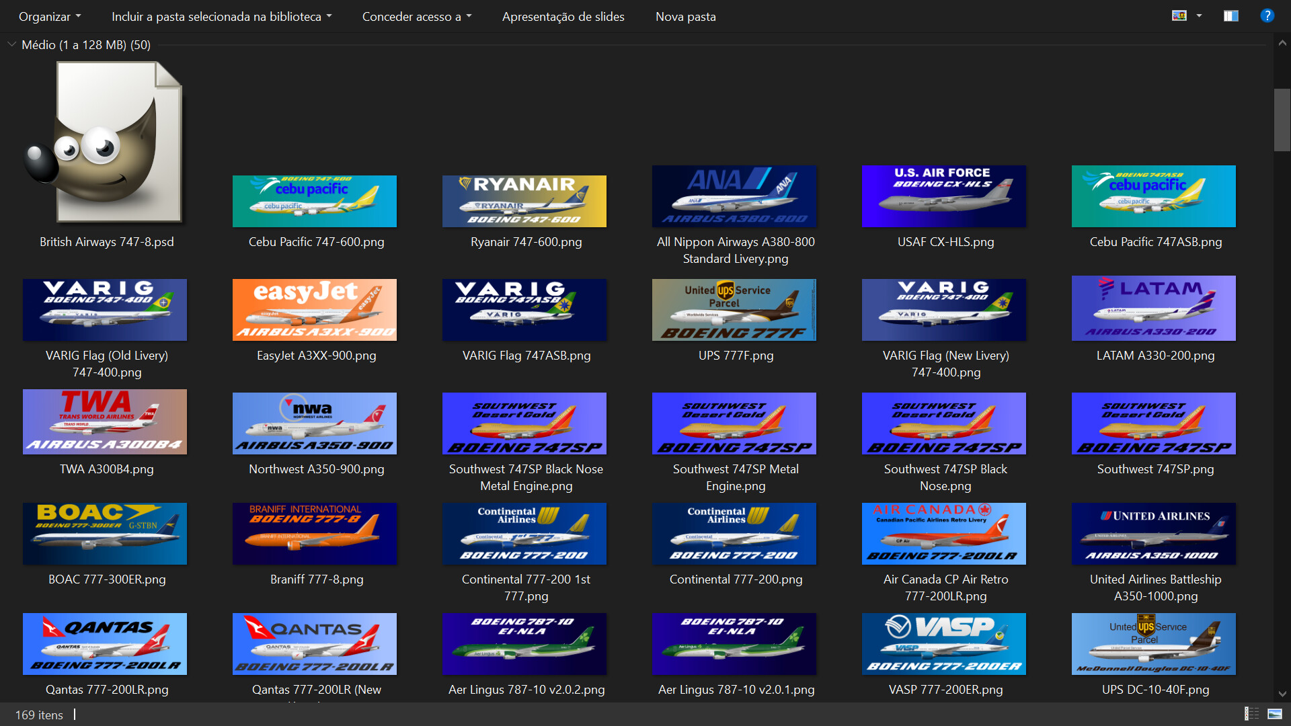Select Braniff 777-8.png thumbnail

[315, 534]
